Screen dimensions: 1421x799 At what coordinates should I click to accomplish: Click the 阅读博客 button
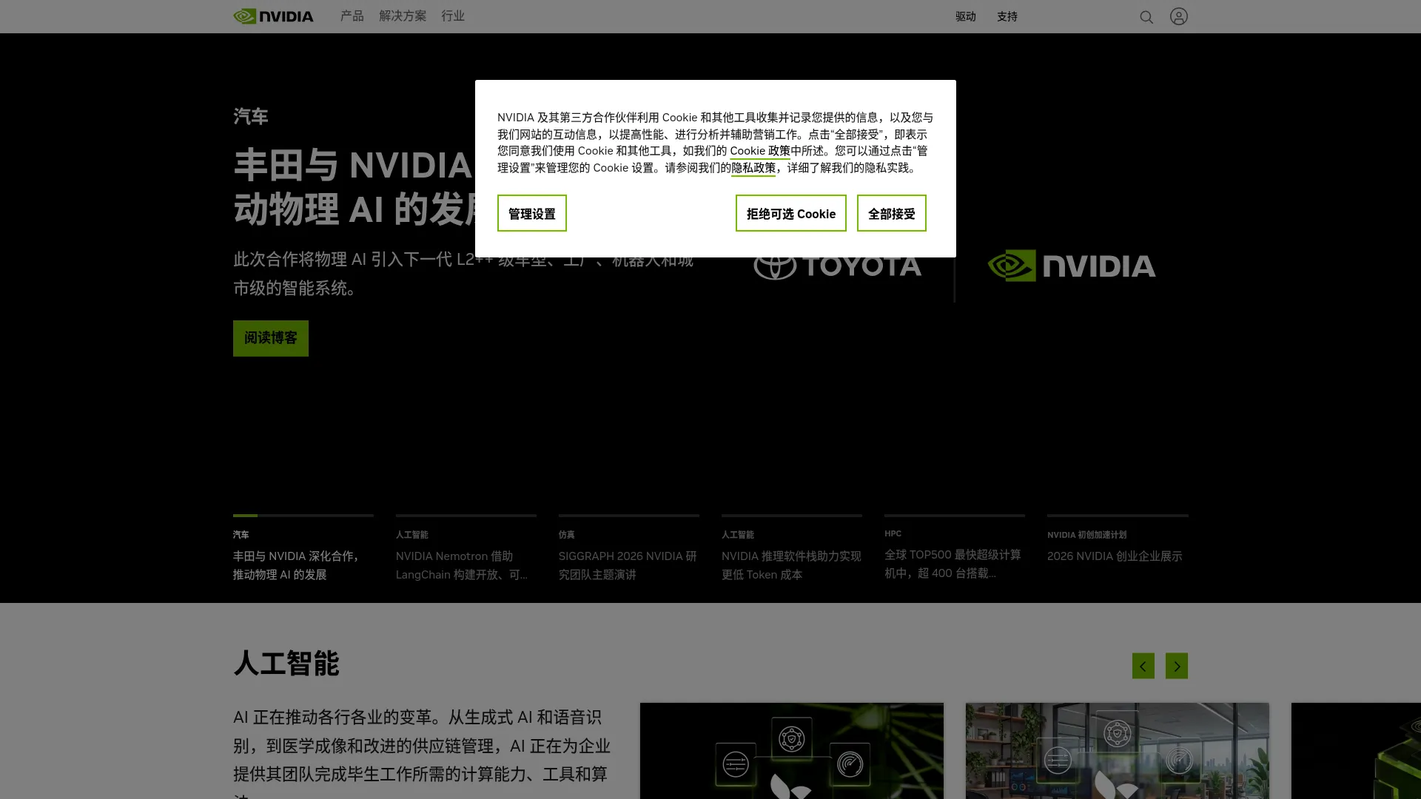[x=271, y=338]
